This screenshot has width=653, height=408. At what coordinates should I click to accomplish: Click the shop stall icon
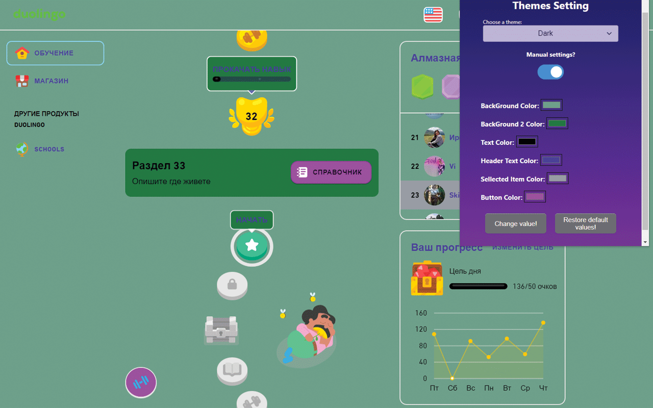[22, 81]
